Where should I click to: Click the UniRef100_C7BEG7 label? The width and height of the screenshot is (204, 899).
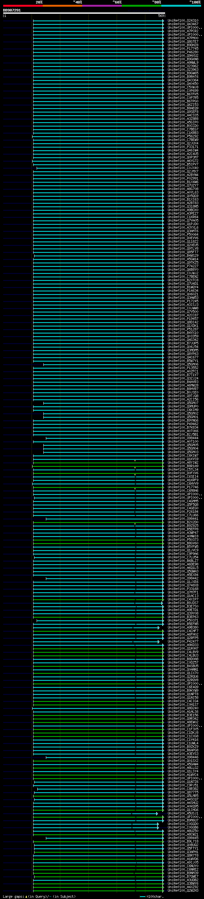click(x=183, y=129)
